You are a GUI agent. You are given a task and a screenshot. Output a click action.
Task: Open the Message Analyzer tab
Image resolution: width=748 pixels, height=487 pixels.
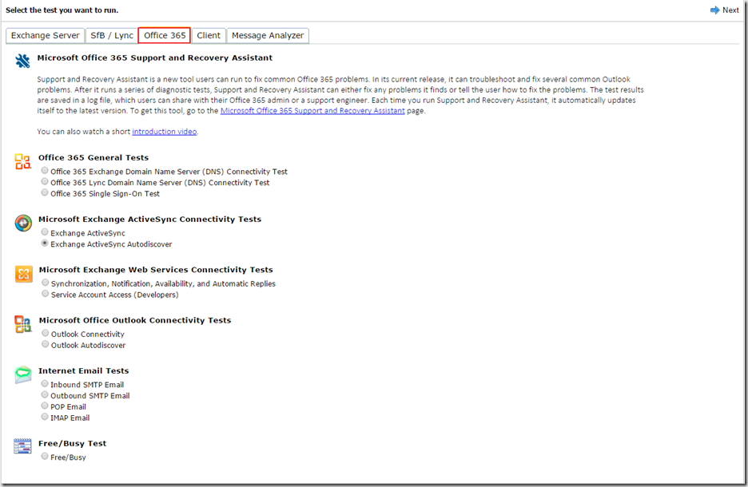click(x=268, y=35)
